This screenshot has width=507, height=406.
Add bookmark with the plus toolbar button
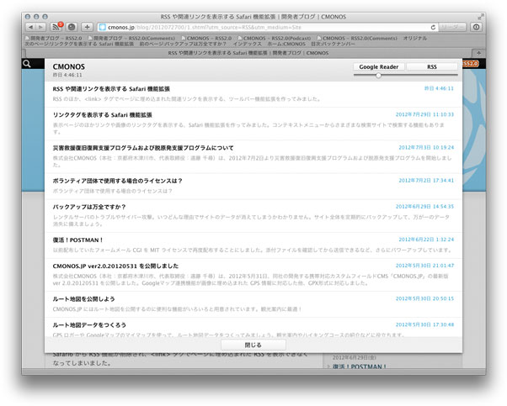87,27
